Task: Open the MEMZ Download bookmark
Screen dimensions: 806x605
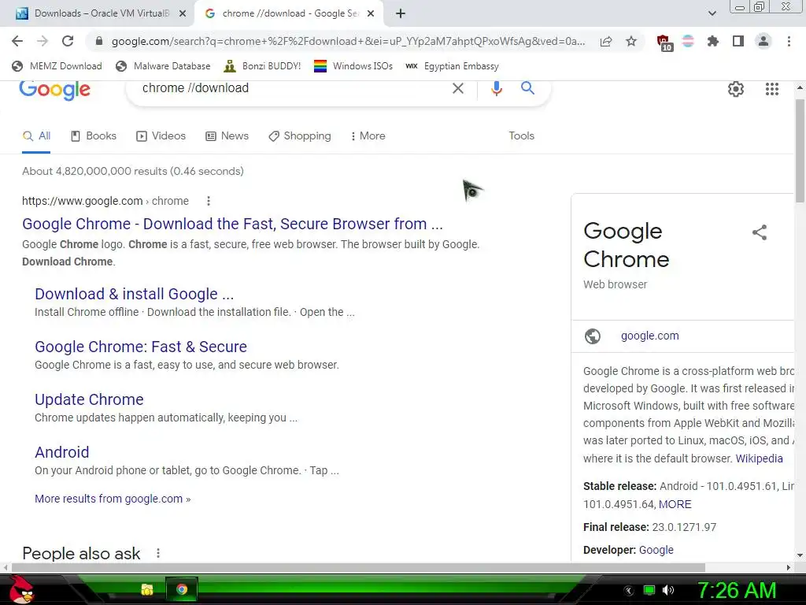Action: 57,66
